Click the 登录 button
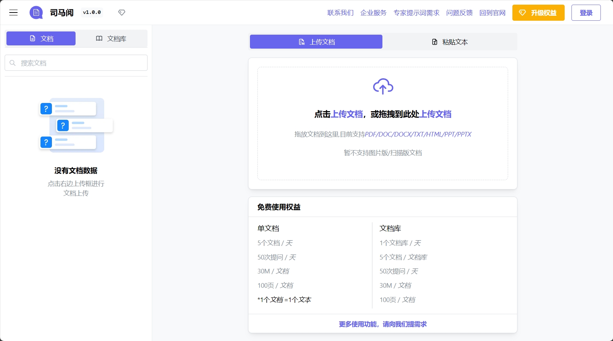 click(x=586, y=13)
